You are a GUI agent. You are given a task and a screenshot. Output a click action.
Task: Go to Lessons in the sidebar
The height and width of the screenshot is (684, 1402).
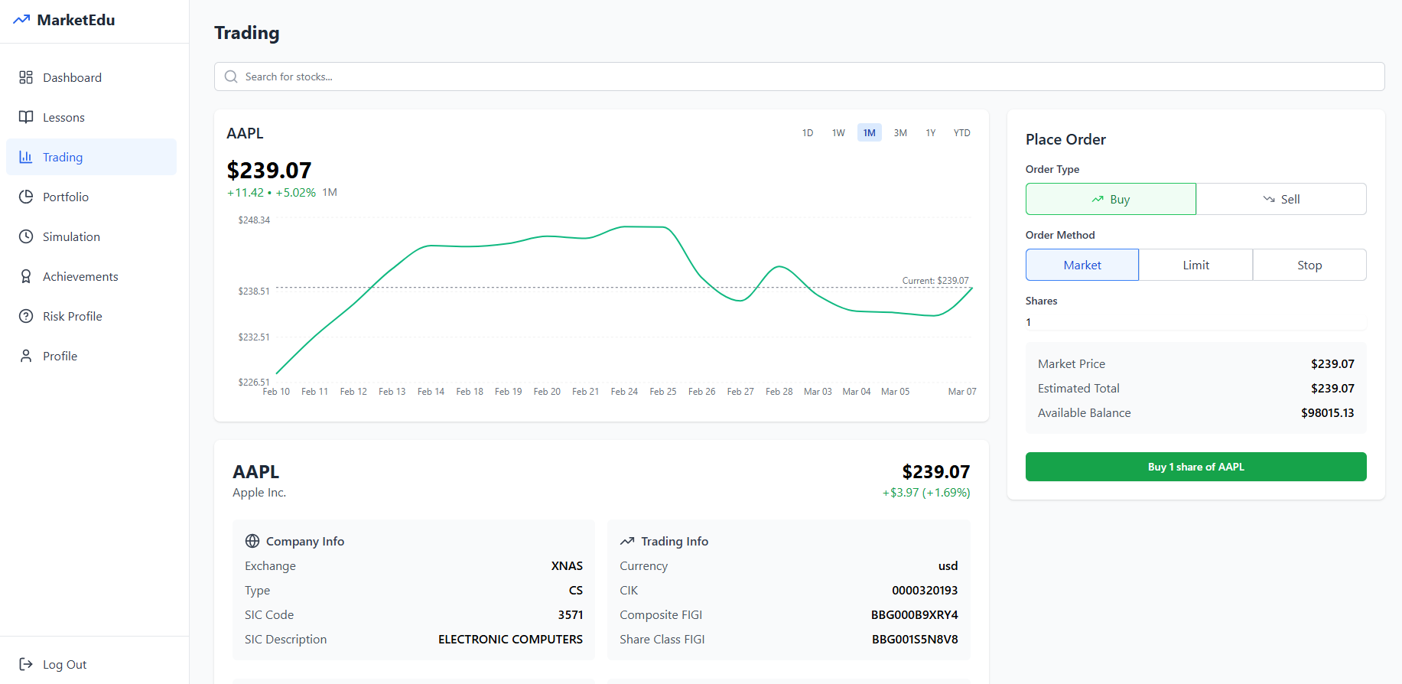coord(92,117)
